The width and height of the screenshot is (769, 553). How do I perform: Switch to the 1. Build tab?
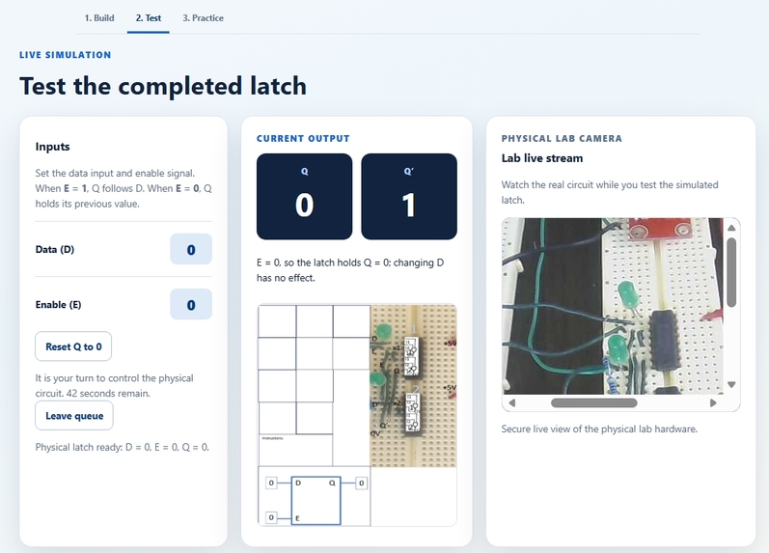coord(99,18)
